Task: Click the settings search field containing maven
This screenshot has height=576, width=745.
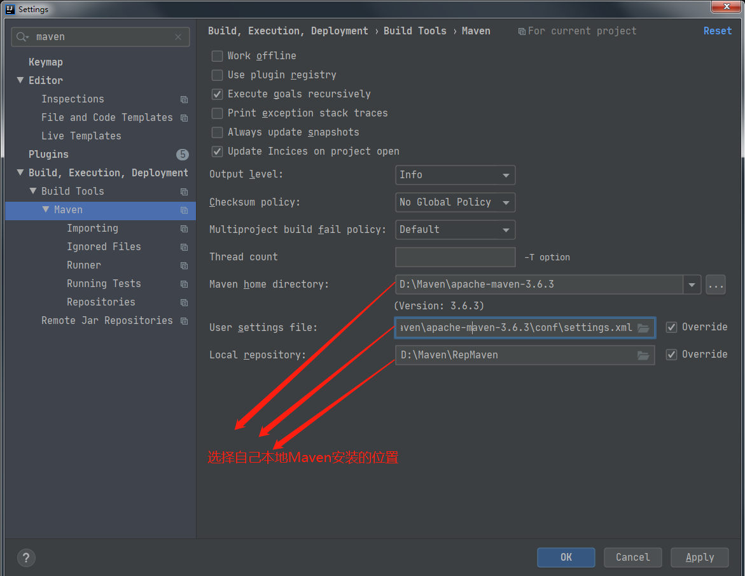Action: pyautogui.click(x=101, y=37)
